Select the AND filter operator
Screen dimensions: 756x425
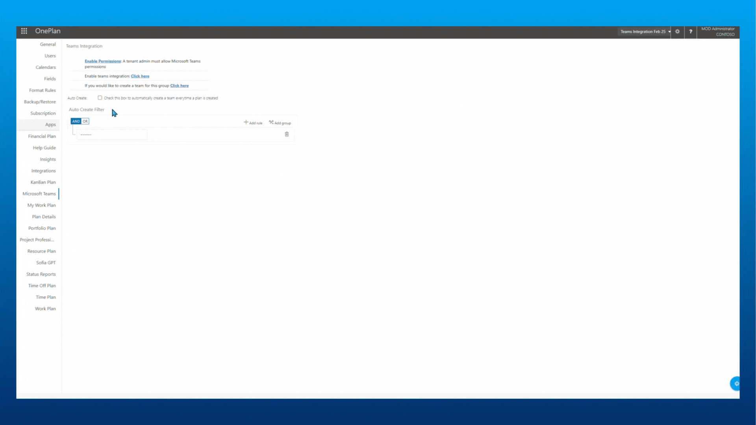click(x=76, y=121)
